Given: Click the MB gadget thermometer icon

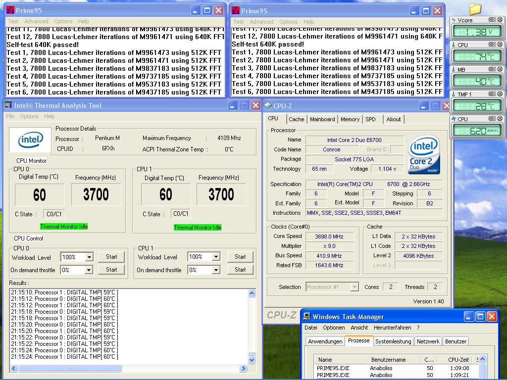Looking at the screenshot, I should click(x=454, y=69).
